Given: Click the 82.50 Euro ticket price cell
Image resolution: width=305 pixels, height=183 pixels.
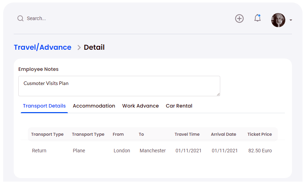Looking at the screenshot, I should point(260,151).
